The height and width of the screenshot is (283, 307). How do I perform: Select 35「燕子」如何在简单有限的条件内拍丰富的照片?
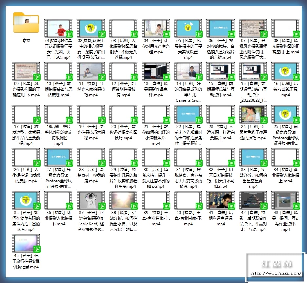point(26,200)
